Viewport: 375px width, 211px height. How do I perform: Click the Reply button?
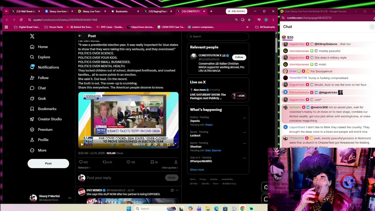pyautogui.click(x=172, y=178)
